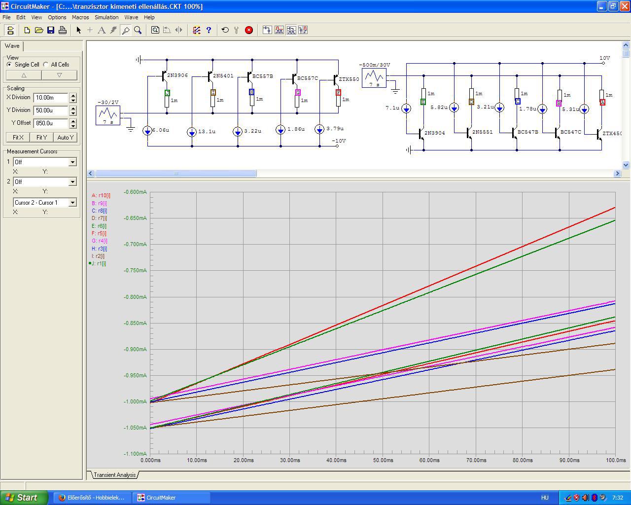The height and width of the screenshot is (505, 631).
Task: Select the All Cells view option
Action: pos(46,65)
